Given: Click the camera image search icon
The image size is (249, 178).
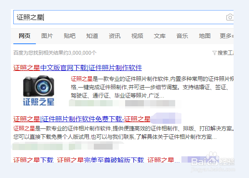Looking at the screenshot, I should [x=230, y=17].
